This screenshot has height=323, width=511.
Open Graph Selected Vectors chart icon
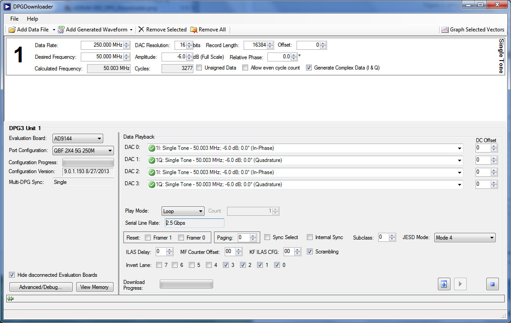(x=445, y=30)
